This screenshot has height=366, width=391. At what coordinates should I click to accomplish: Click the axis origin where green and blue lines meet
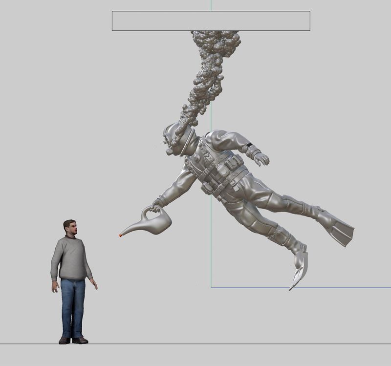pyautogui.click(x=211, y=287)
